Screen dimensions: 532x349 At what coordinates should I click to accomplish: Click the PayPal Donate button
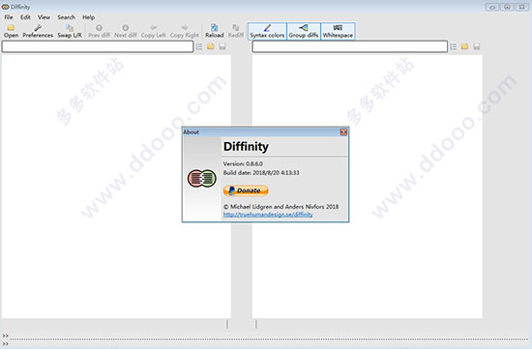246,190
